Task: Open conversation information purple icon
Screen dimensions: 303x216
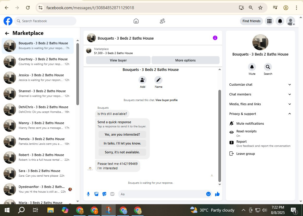Action: click(215, 38)
